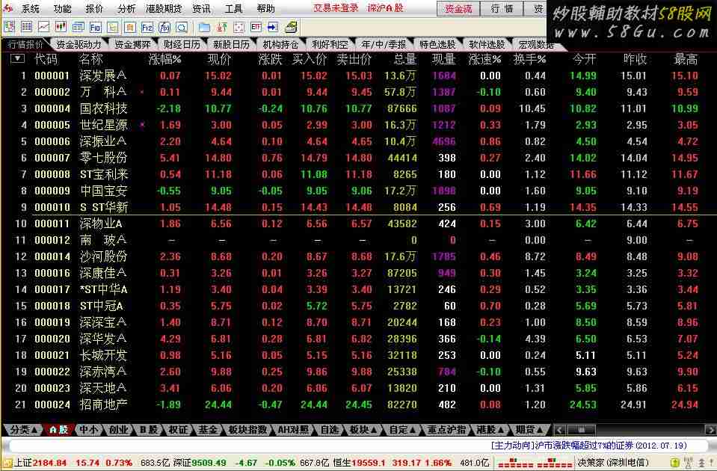Select the 板块指数 bottom tab

click(x=247, y=430)
